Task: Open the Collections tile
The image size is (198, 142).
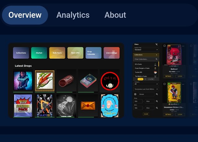Action: (x=21, y=53)
